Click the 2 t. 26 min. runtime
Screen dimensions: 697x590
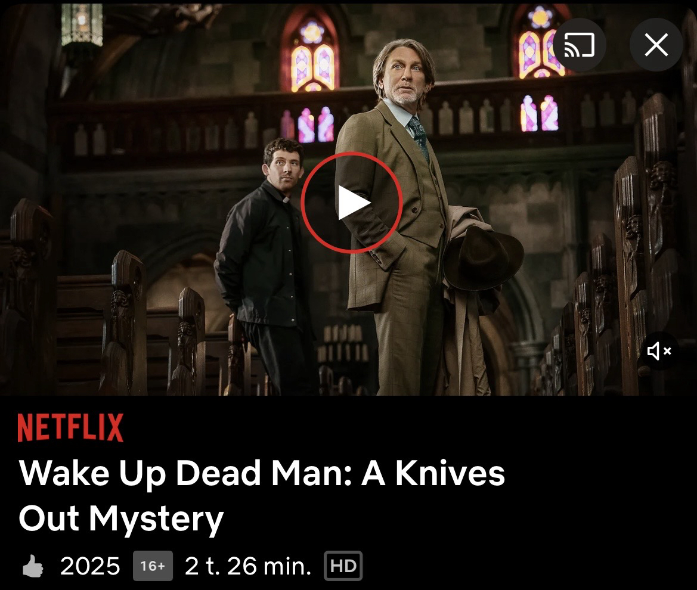[x=248, y=566]
